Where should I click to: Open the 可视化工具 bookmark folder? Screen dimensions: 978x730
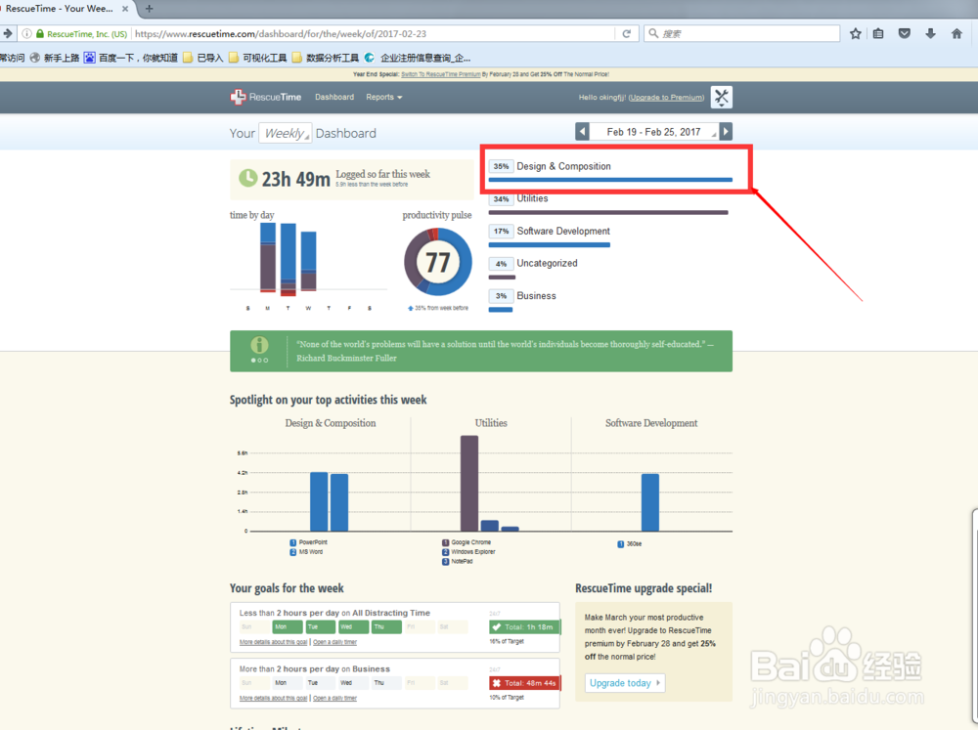(x=258, y=58)
